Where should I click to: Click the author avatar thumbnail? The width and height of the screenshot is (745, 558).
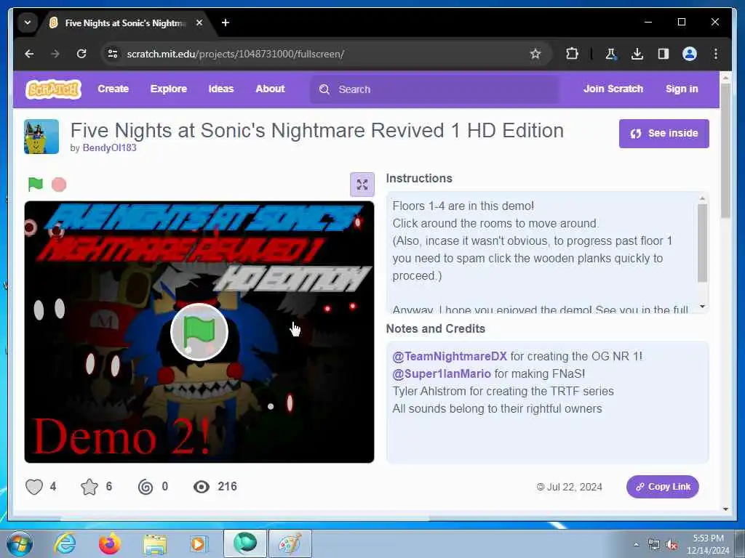(41, 137)
